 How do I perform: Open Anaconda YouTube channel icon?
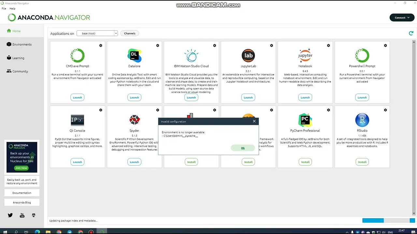coord(22,215)
